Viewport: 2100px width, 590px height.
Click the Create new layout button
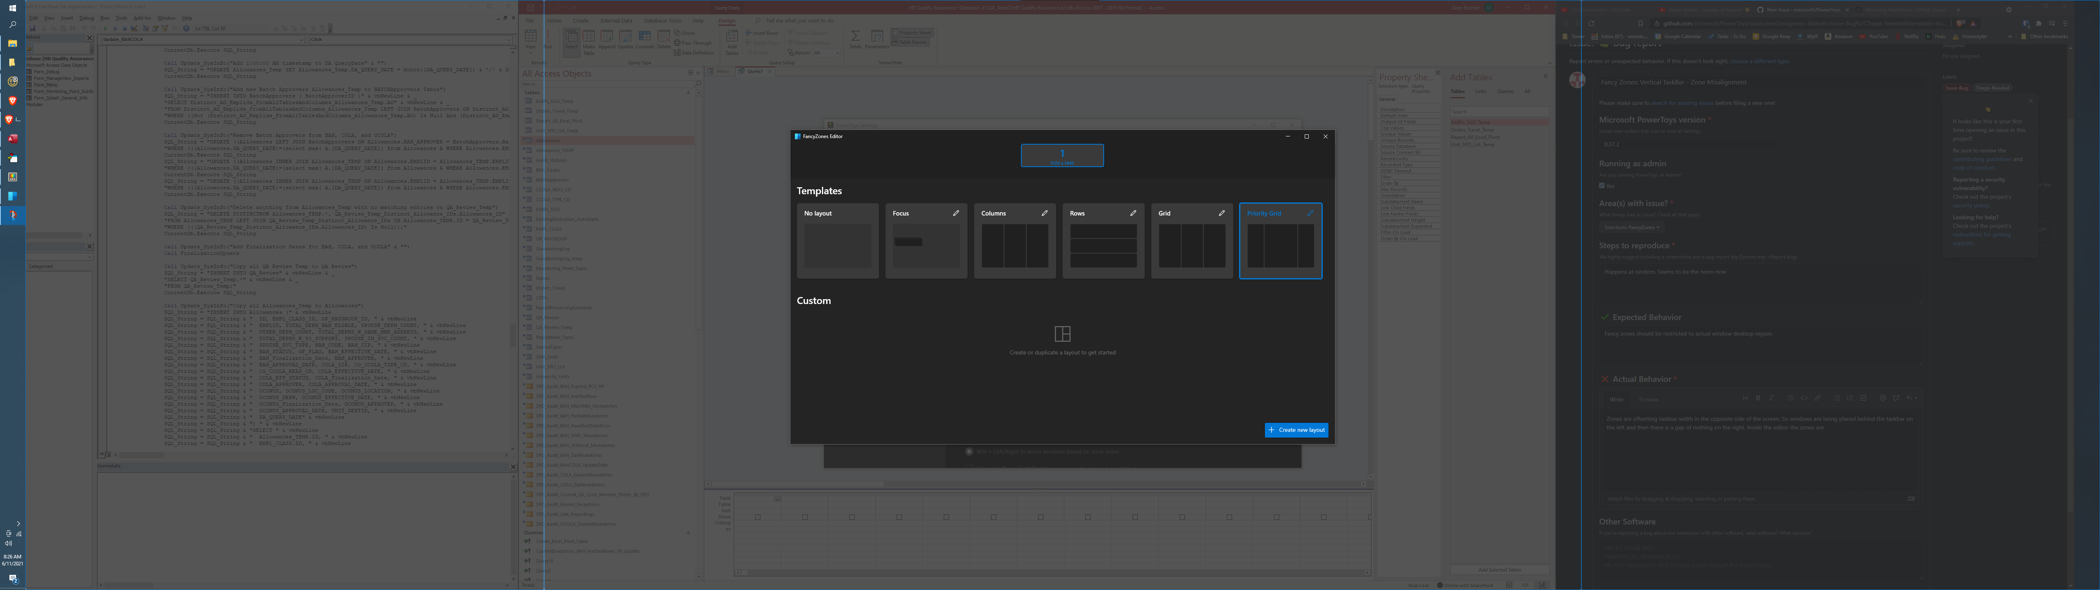coord(1296,429)
